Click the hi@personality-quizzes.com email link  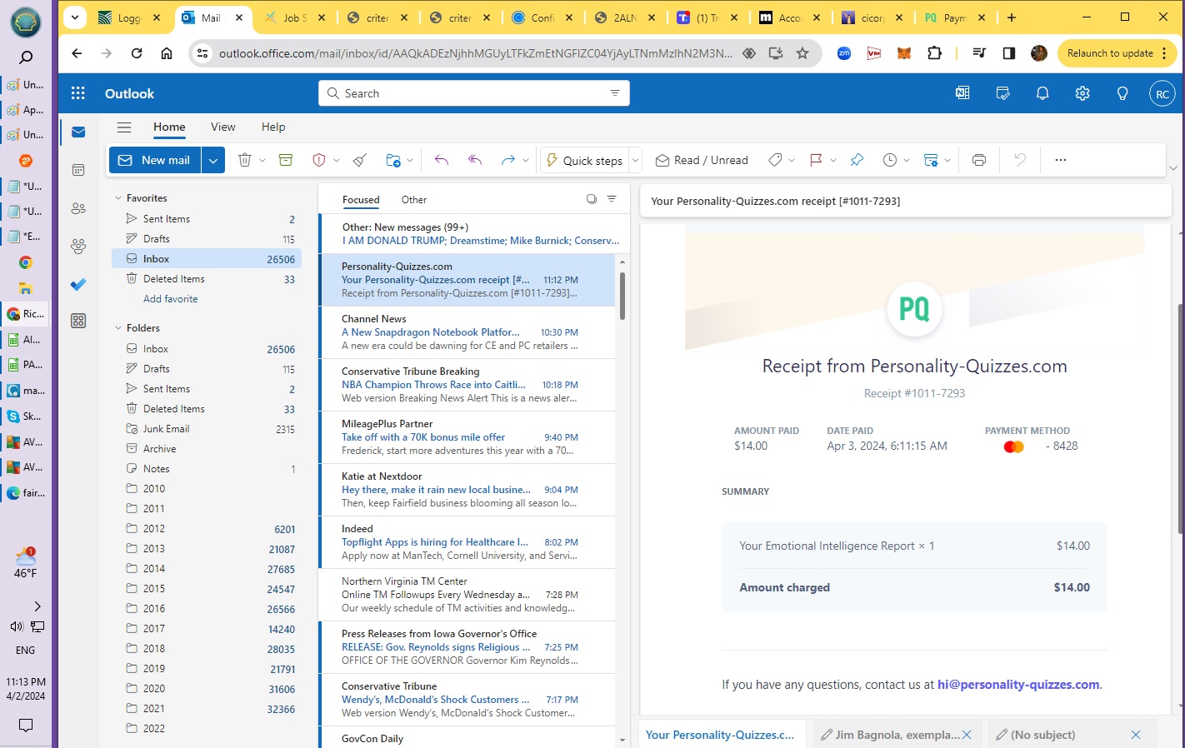coord(1018,685)
